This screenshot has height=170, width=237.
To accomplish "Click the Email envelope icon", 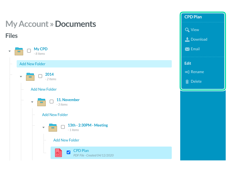I will tap(187, 49).
